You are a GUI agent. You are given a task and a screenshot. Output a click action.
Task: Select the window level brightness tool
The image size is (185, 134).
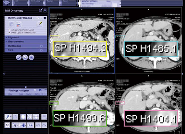coord(23,117)
